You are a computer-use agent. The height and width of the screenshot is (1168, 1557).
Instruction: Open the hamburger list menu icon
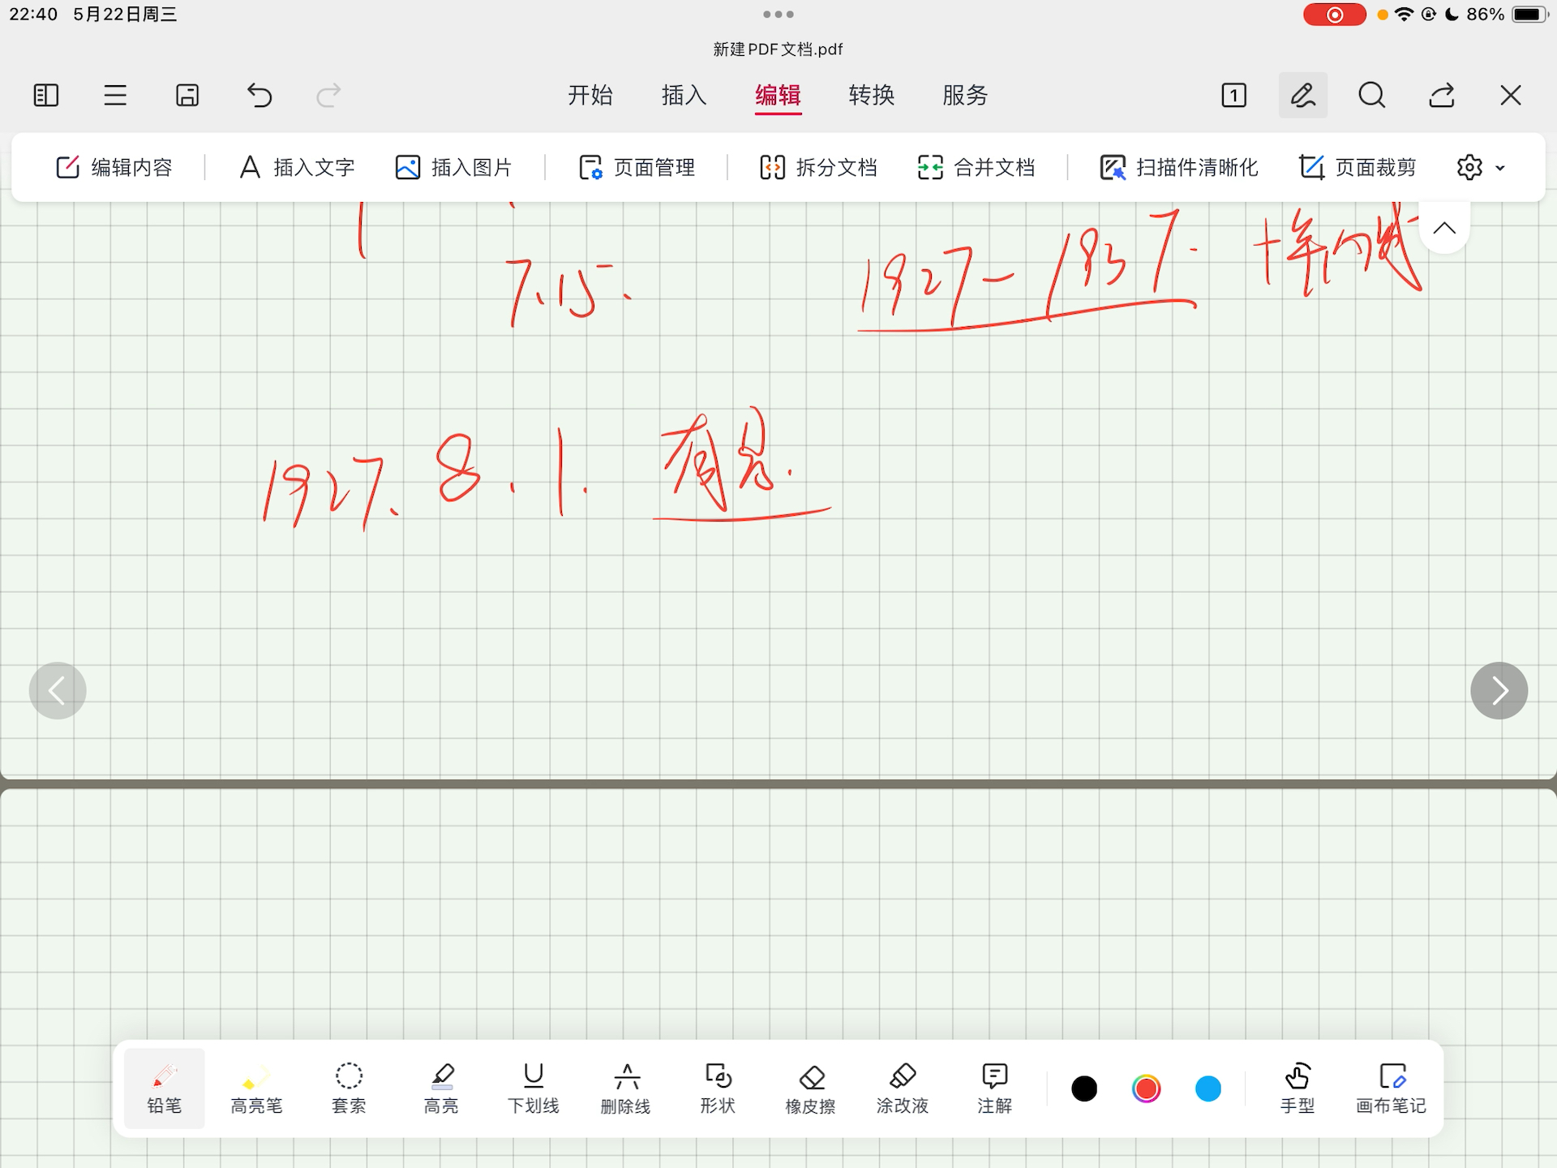coord(115,96)
